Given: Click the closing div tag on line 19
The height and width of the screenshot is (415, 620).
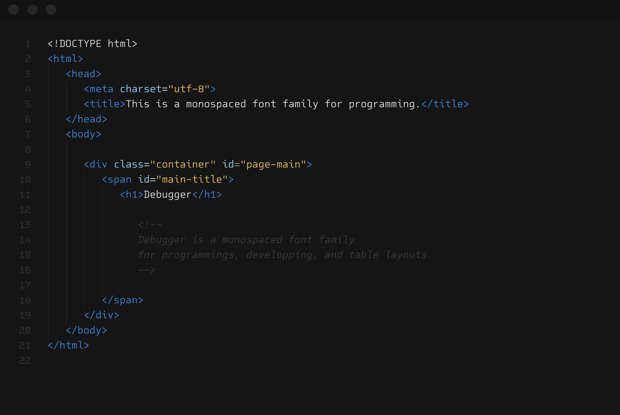Looking at the screenshot, I should coord(102,315).
